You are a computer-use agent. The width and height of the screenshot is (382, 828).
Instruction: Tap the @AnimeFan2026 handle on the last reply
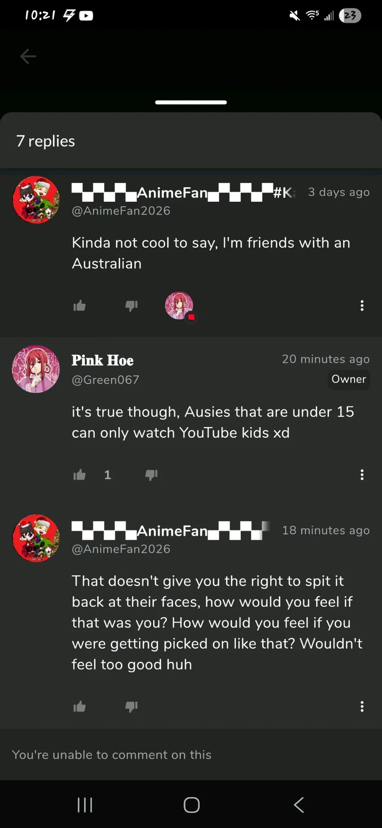pyautogui.click(x=121, y=549)
